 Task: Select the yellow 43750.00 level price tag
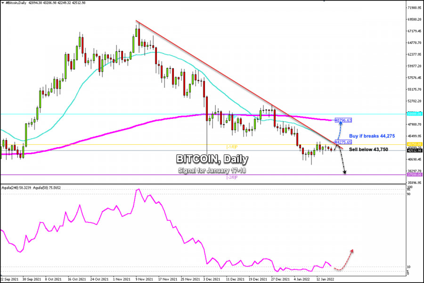coord(415,144)
